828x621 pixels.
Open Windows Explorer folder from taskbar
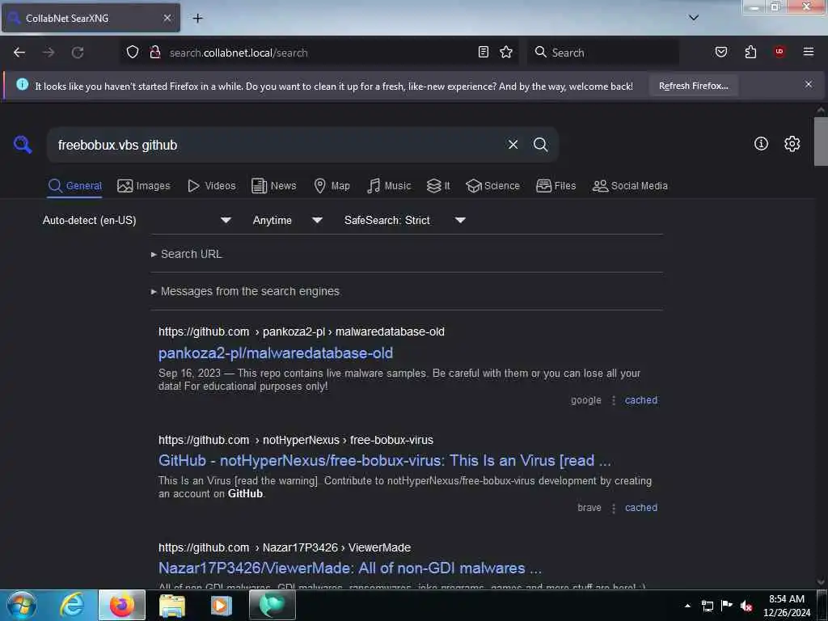172,605
